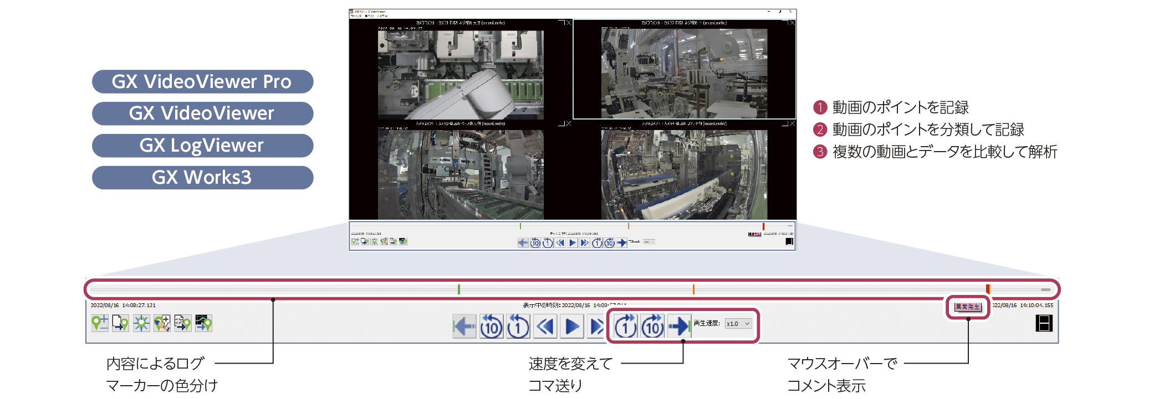
Task: Click the orange marker on the timeline
Action: tap(693, 289)
